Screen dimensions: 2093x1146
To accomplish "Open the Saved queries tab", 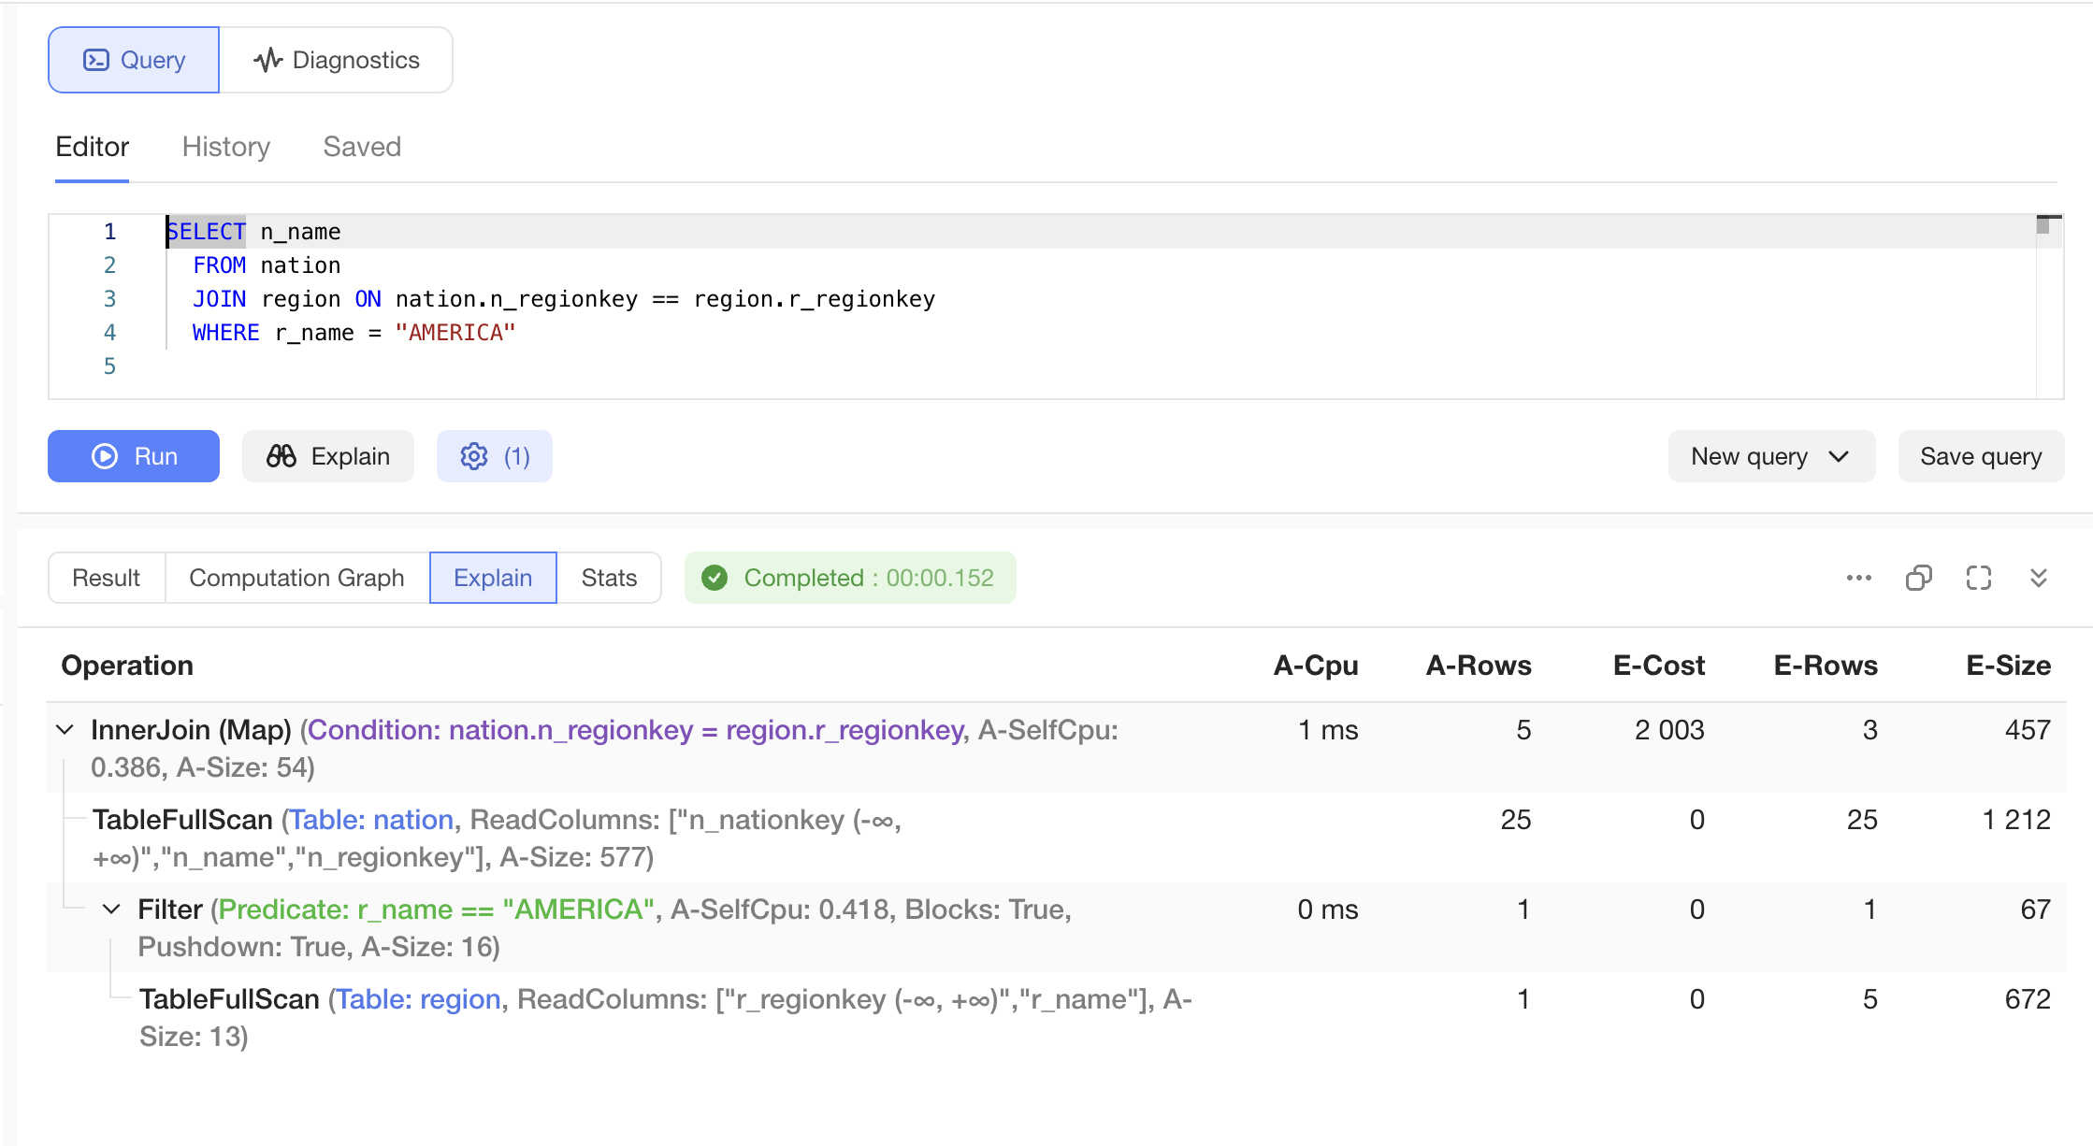I will tap(362, 147).
